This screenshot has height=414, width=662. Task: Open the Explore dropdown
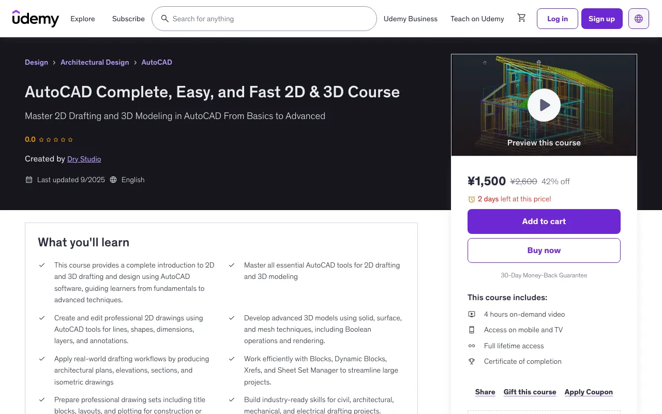coord(82,19)
